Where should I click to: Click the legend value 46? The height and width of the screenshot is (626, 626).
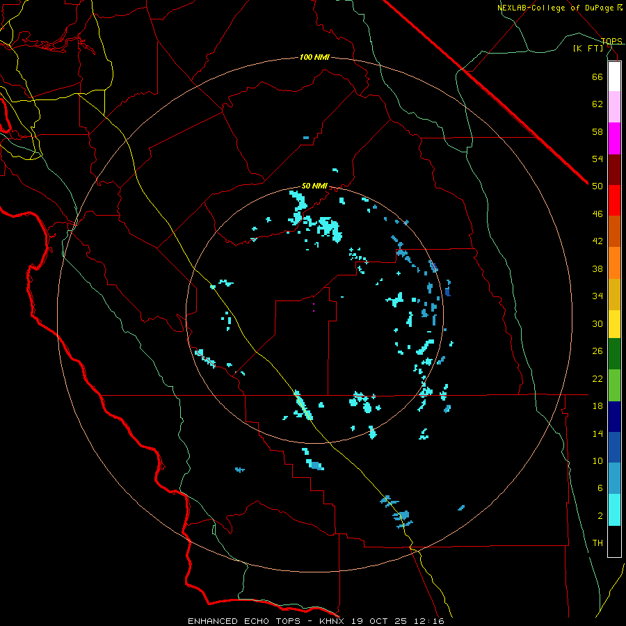597,214
